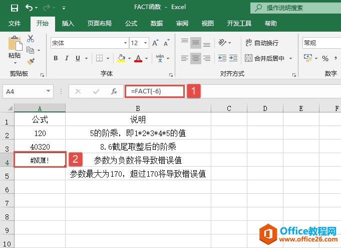
Task: Click 自动换行 wrap text button
Action: [x=262, y=43]
